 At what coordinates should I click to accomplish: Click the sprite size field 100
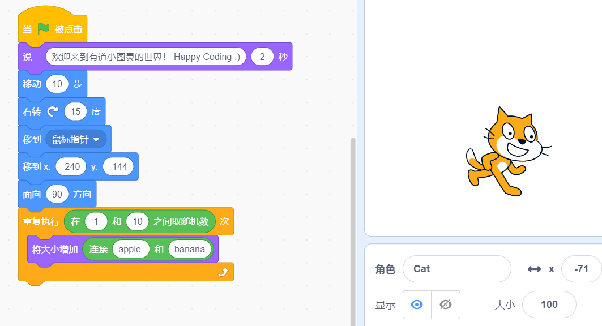(549, 304)
